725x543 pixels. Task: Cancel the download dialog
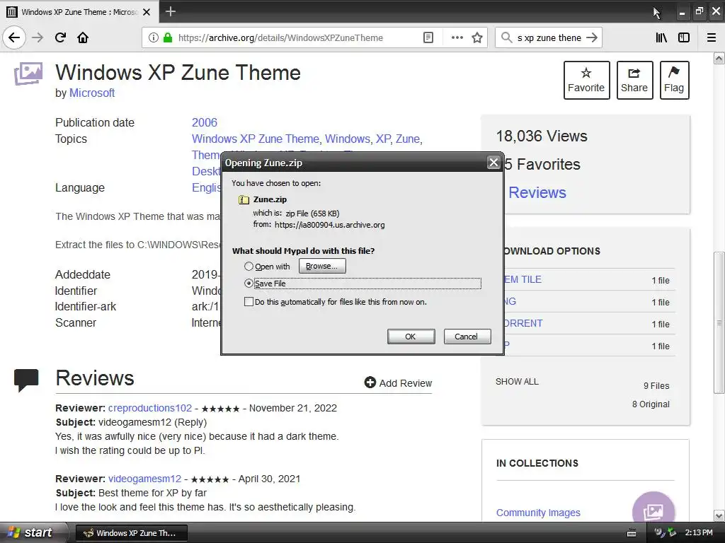point(467,337)
